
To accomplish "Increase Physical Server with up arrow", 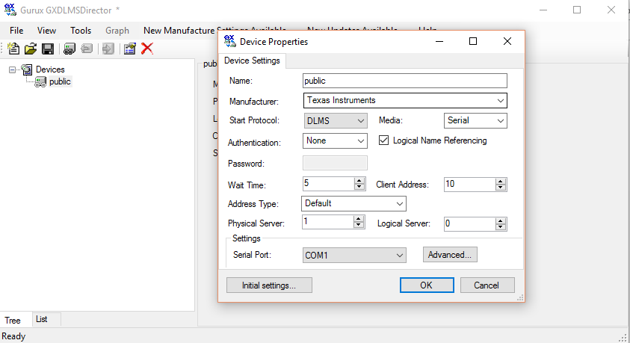I will (359, 218).
